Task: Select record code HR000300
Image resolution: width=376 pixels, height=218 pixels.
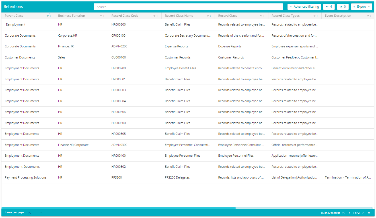Action: [119, 123]
